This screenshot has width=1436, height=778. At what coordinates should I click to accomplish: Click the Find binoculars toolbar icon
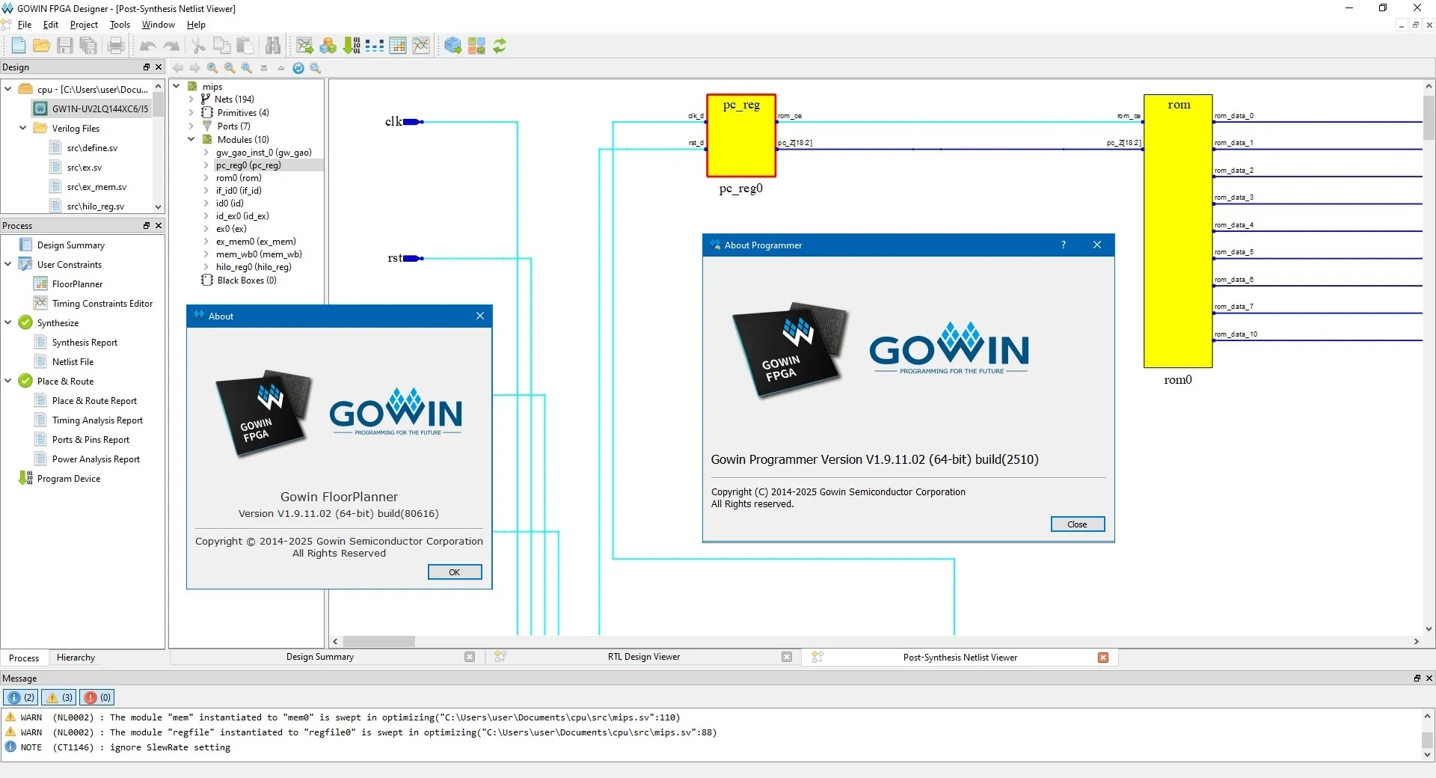click(x=273, y=46)
